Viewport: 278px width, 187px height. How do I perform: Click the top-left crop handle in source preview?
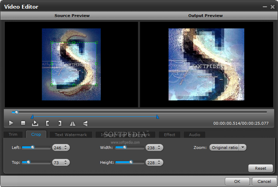pos(51,42)
